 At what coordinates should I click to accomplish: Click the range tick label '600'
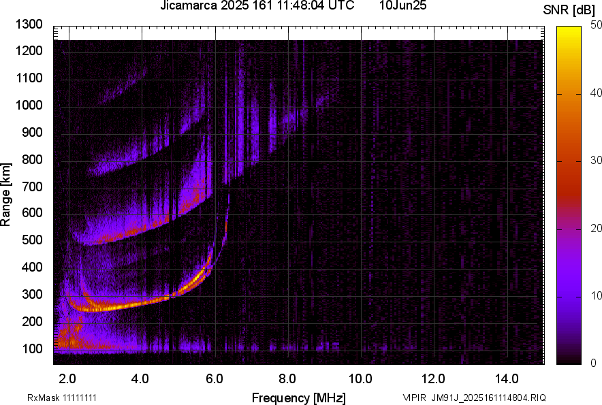32,212
